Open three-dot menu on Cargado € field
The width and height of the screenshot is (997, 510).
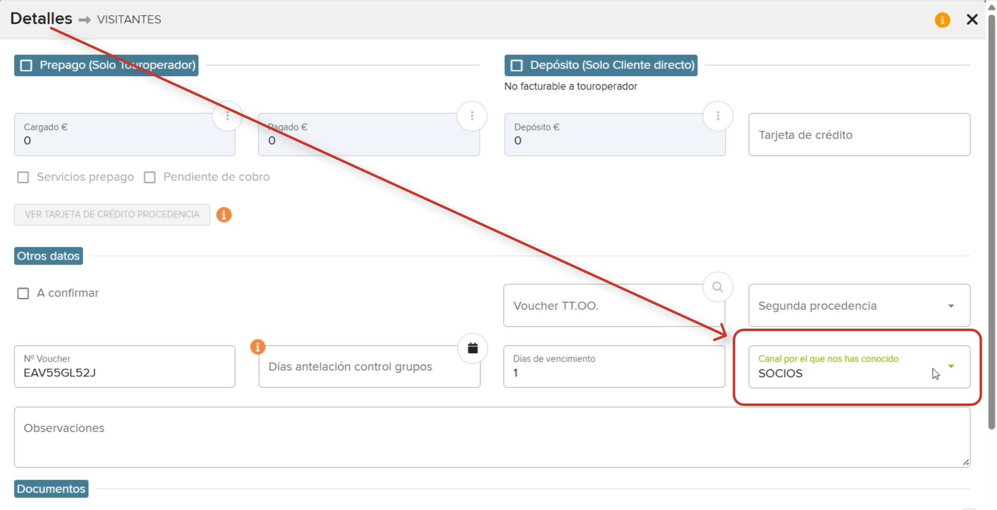(x=227, y=116)
